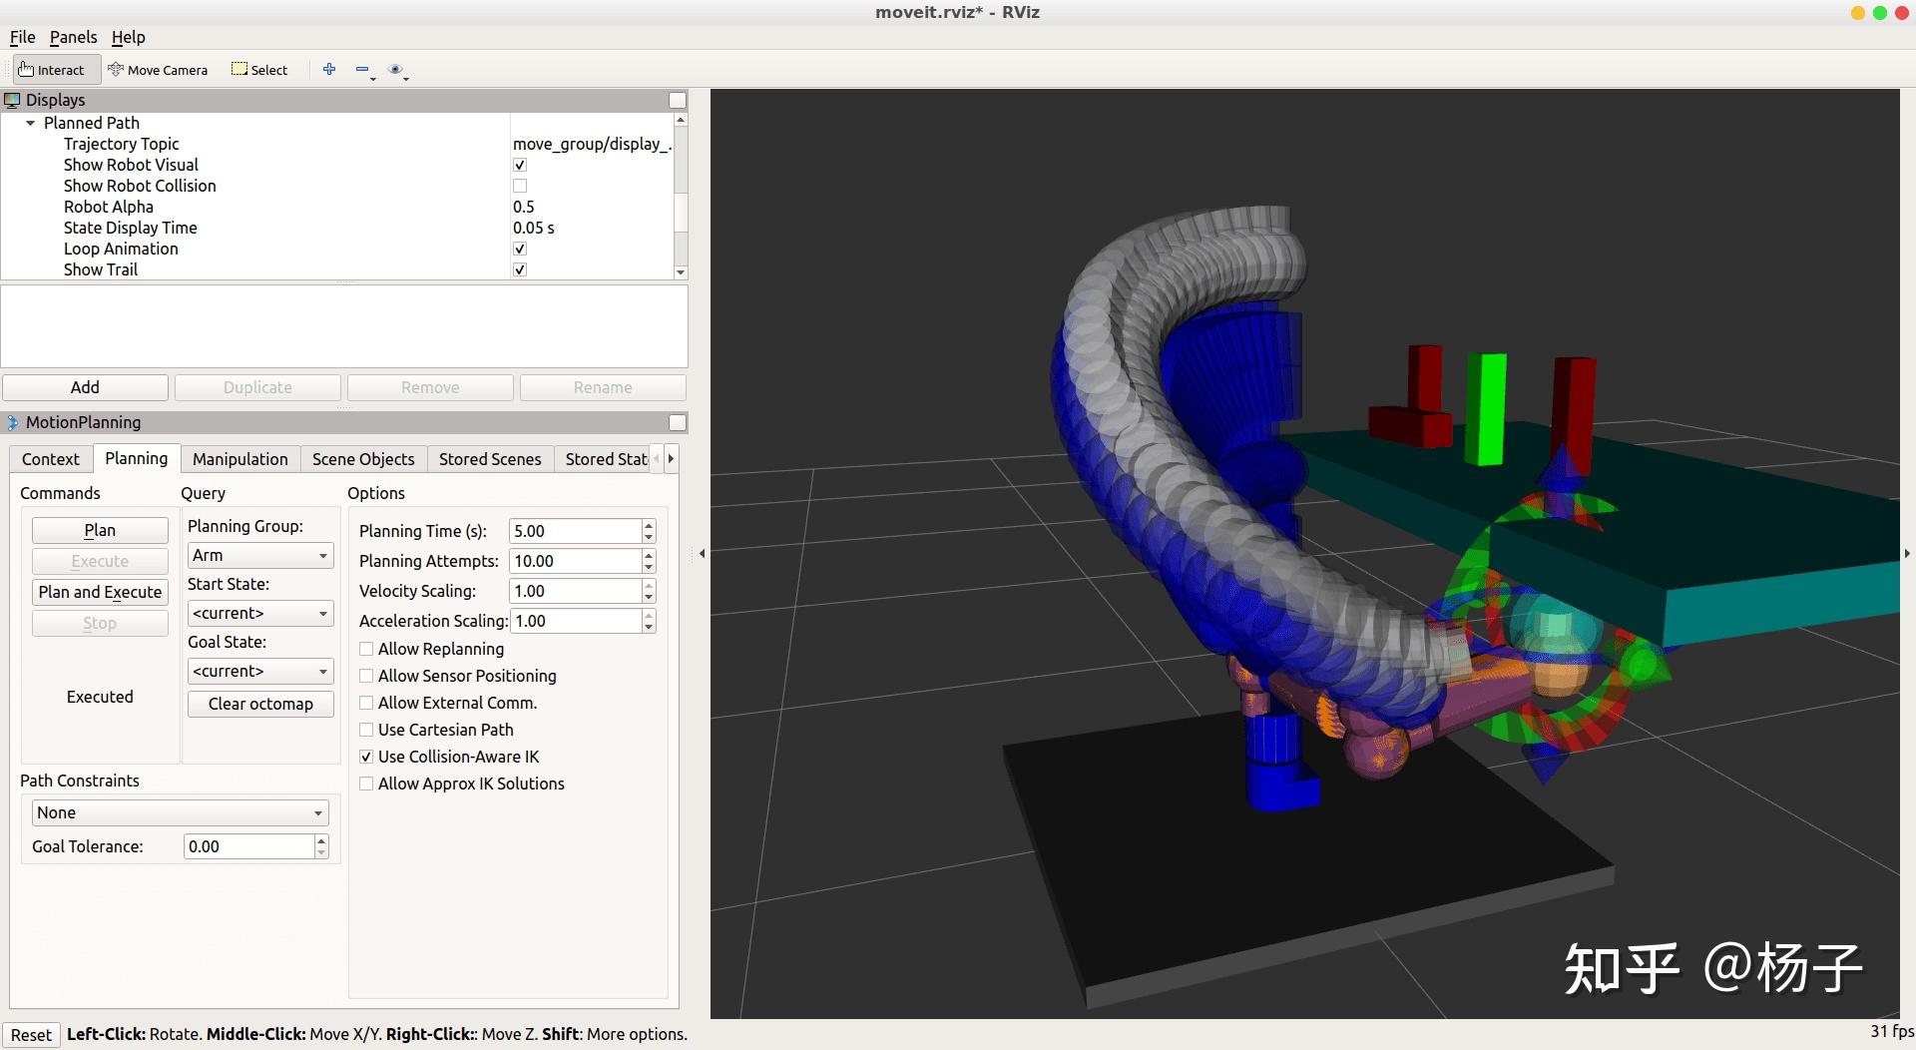The width and height of the screenshot is (1916, 1050).
Task: Enable Allow Sensor Positioning option
Action: [366, 676]
